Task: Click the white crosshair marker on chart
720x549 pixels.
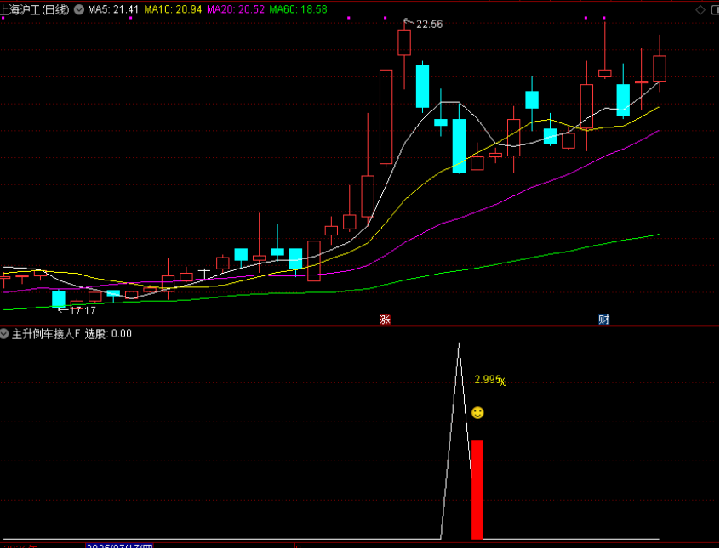Action: tap(204, 272)
